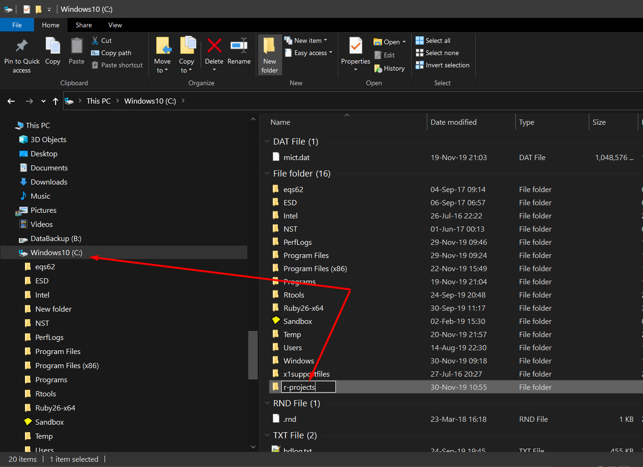Screen dimensions: 643x467
Task: Click the Edit command
Action: pos(384,55)
